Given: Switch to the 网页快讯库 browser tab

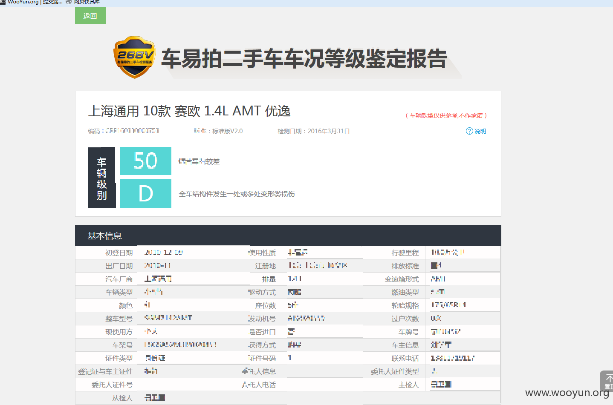Looking at the screenshot, I should 83,2.
